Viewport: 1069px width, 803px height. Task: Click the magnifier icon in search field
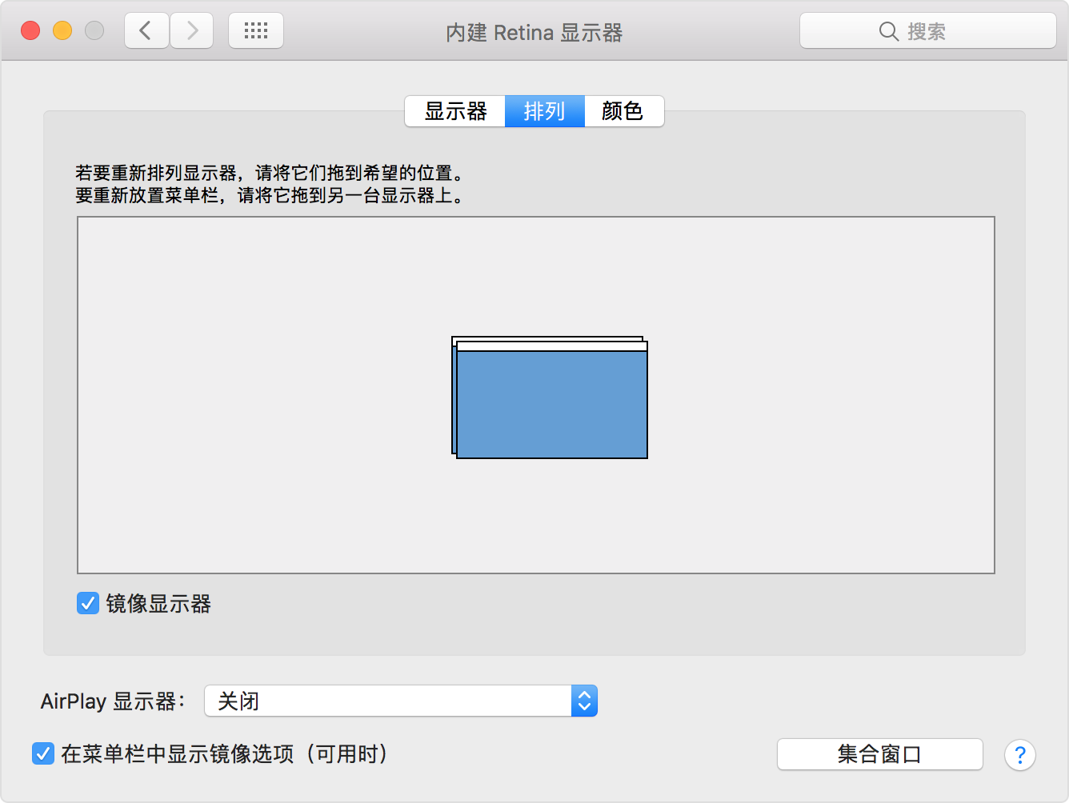tap(888, 31)
